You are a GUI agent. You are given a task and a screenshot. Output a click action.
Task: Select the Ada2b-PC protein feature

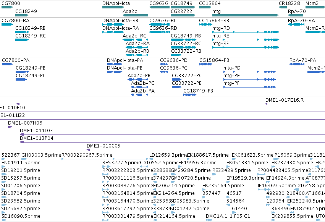point(139,87)
